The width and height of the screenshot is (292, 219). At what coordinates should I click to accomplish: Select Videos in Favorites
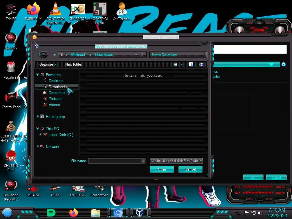tap(54, 105)
